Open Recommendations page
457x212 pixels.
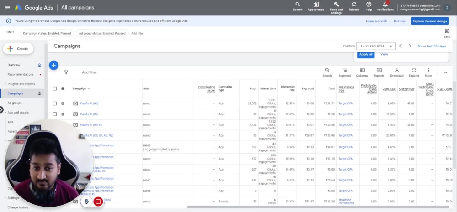coord(21,74)
